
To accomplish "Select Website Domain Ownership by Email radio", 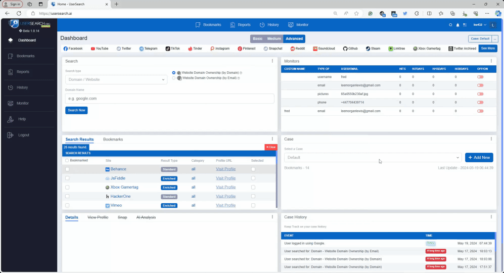I will pyautogui.click(x=174, y=78).
